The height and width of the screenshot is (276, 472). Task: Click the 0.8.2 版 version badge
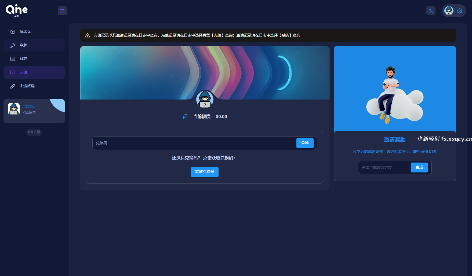coord(34,132)
